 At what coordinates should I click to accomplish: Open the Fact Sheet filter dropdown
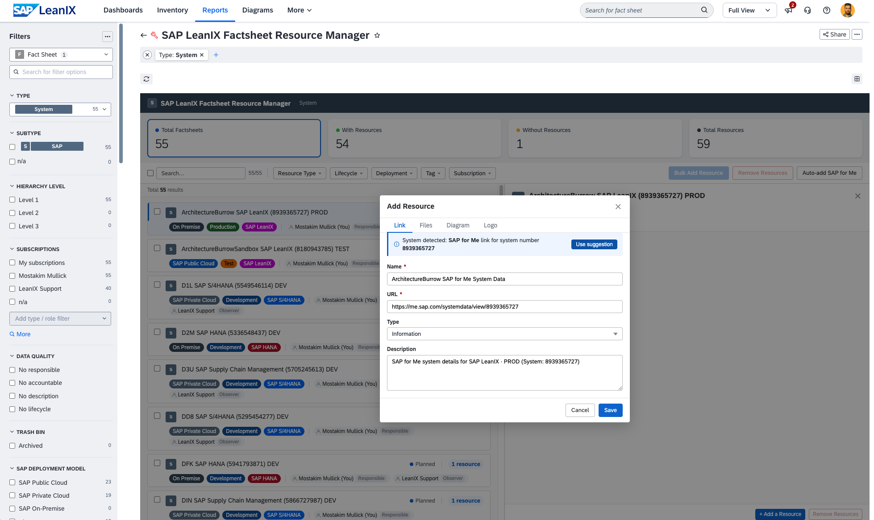[x=61, y=54]
